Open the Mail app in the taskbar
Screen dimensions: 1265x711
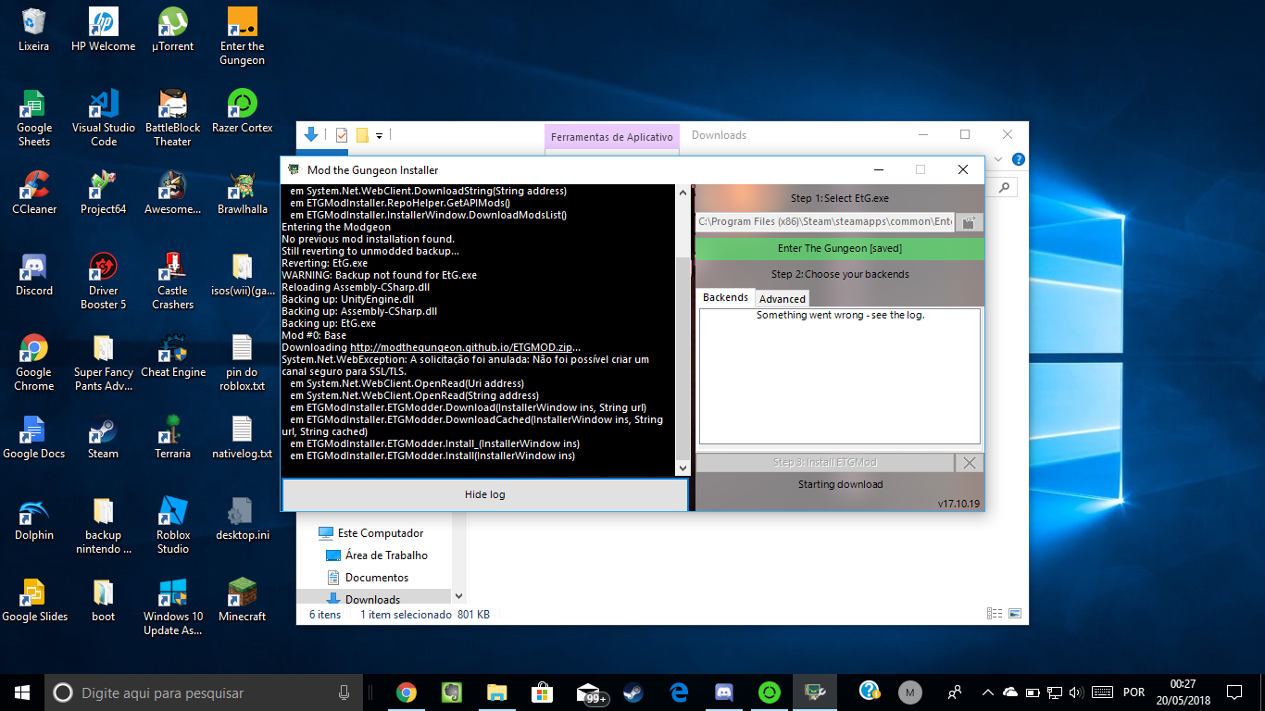589,692
